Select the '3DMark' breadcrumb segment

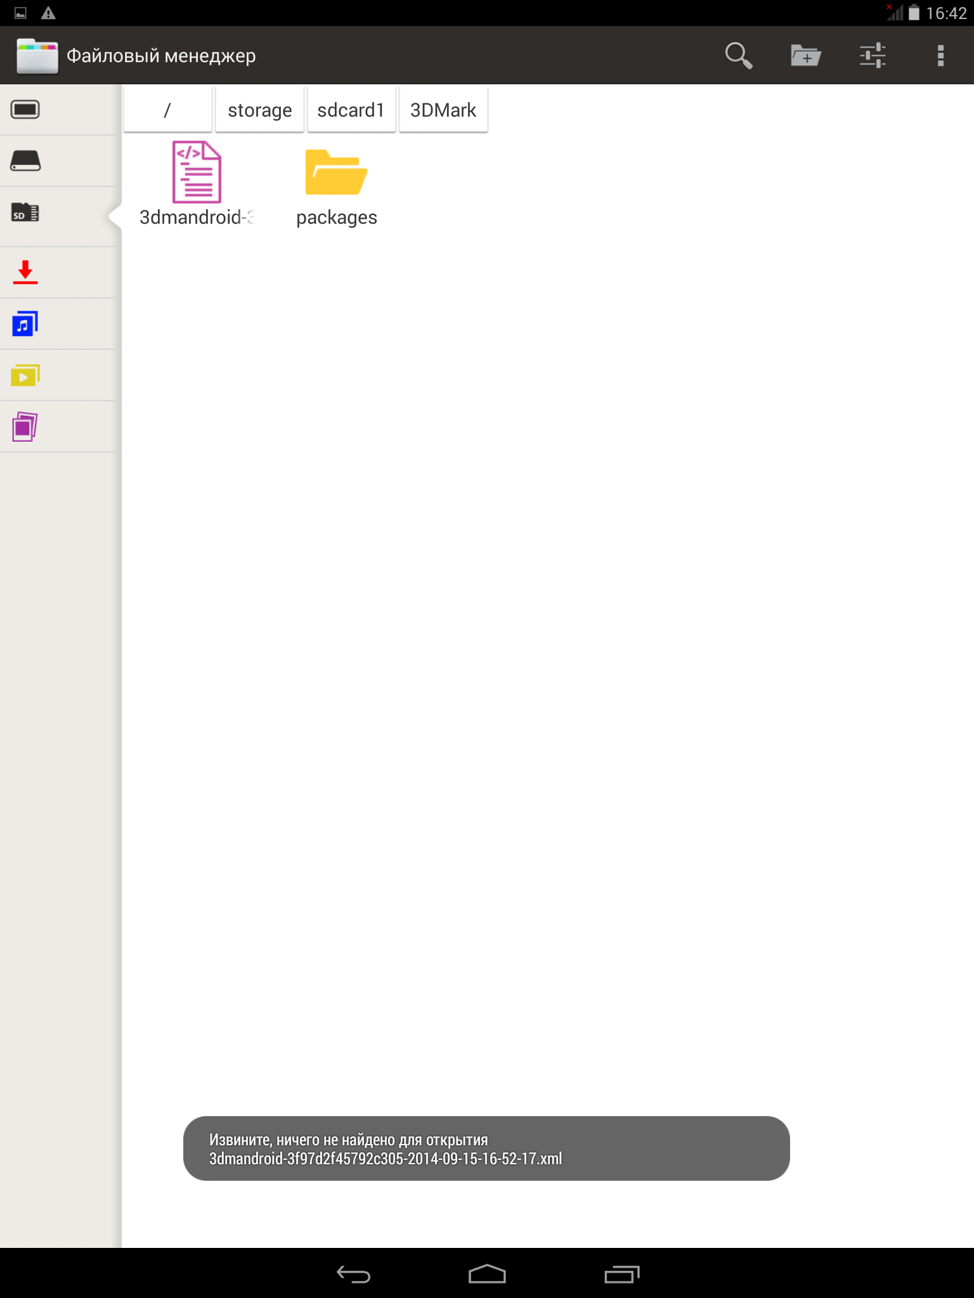coord(443,110)
